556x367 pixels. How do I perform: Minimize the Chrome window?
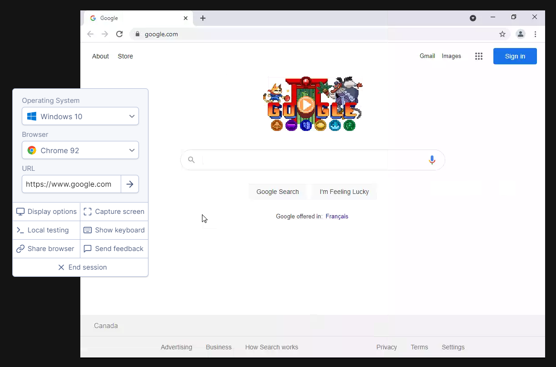click(493, 17)
